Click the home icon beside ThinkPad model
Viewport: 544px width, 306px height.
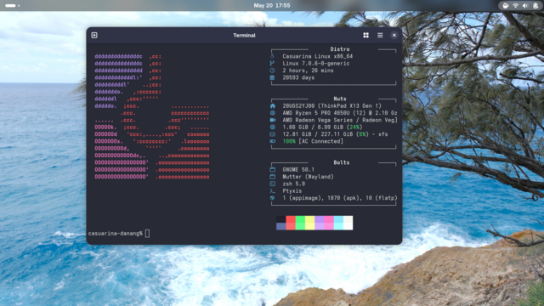273,105
